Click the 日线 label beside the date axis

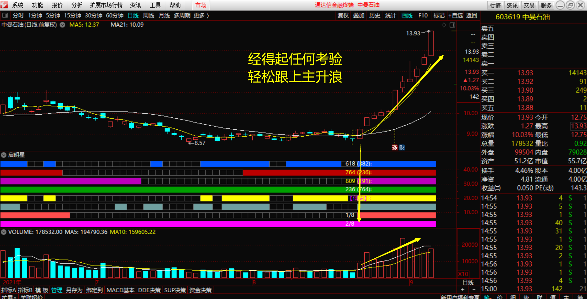point(468,282)
